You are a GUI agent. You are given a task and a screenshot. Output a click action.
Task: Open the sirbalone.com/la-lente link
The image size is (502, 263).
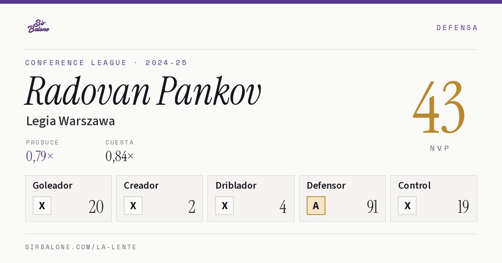[81, 247]
